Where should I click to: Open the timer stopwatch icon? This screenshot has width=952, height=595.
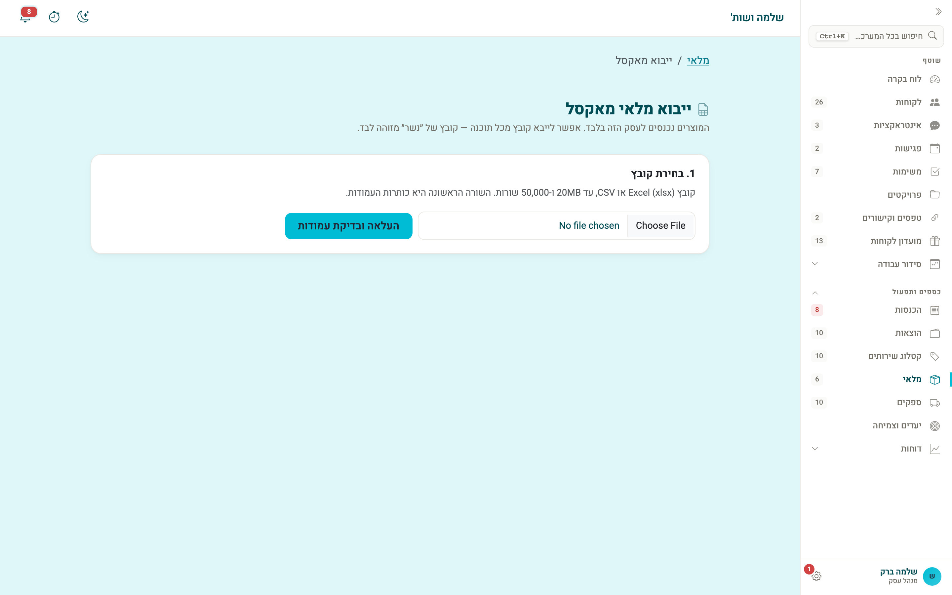54,17
